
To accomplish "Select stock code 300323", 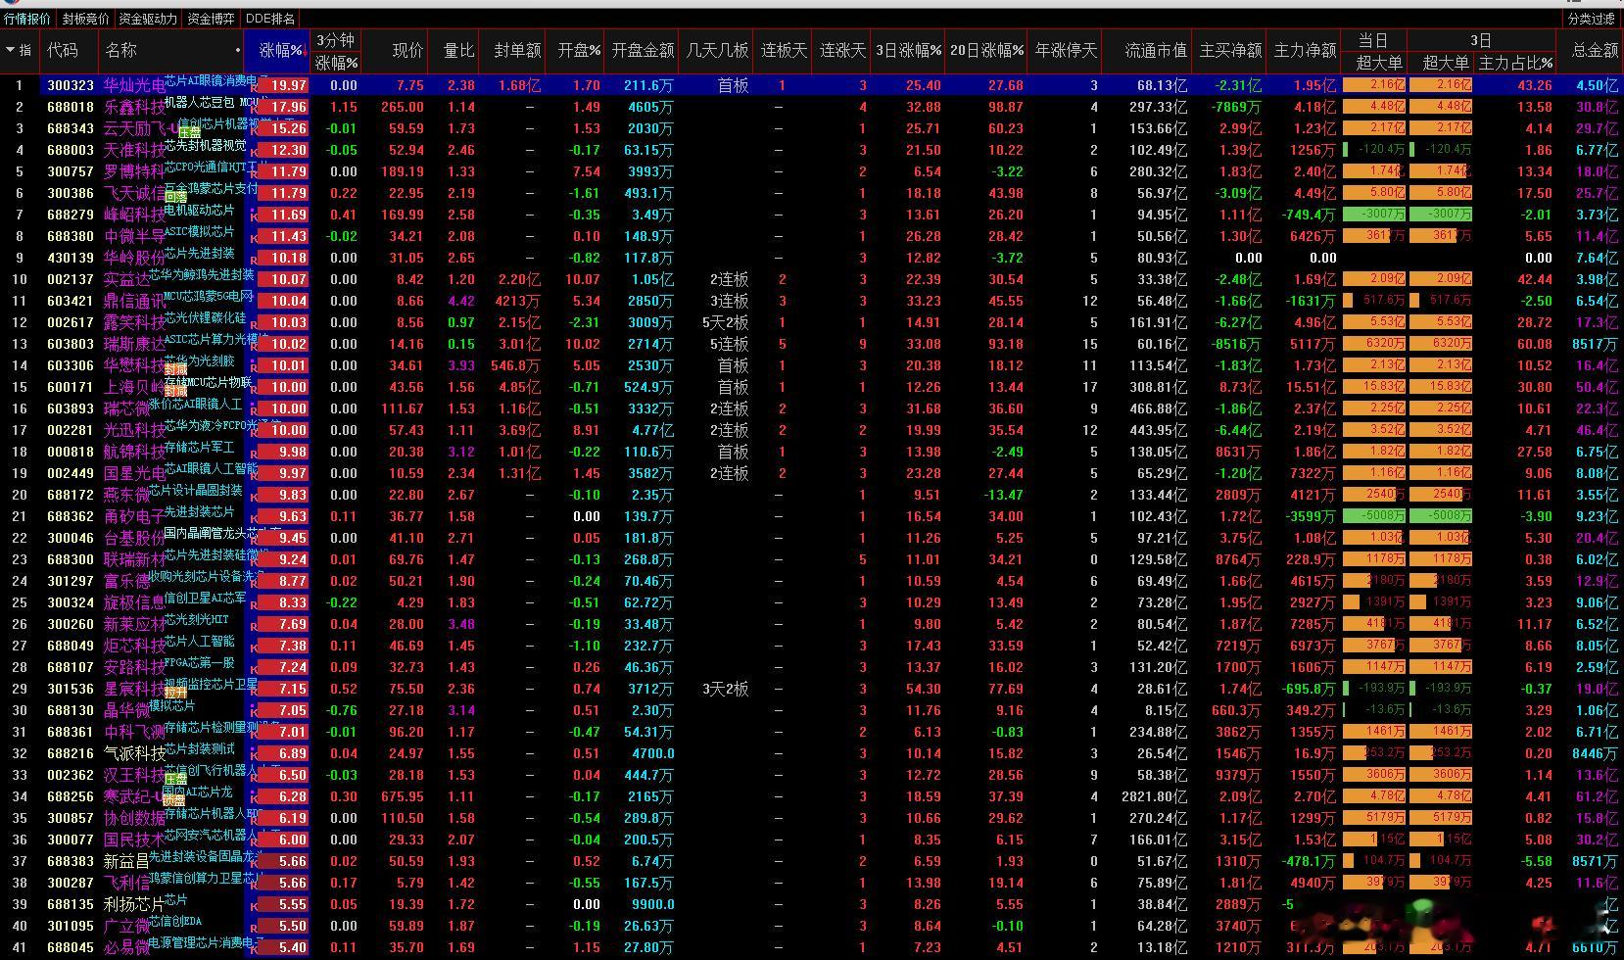I will (71, 86).
